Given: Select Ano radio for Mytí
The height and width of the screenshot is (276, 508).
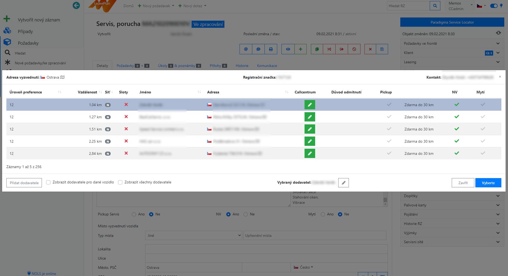Looking at the screenshot, I should 323,214.
